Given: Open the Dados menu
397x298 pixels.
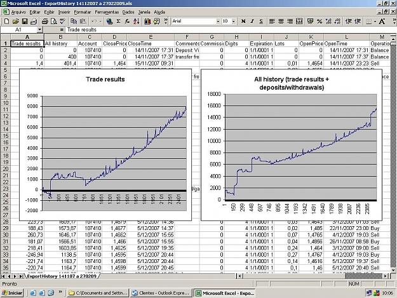Looking at the screenshot, I should coord(128,12).
